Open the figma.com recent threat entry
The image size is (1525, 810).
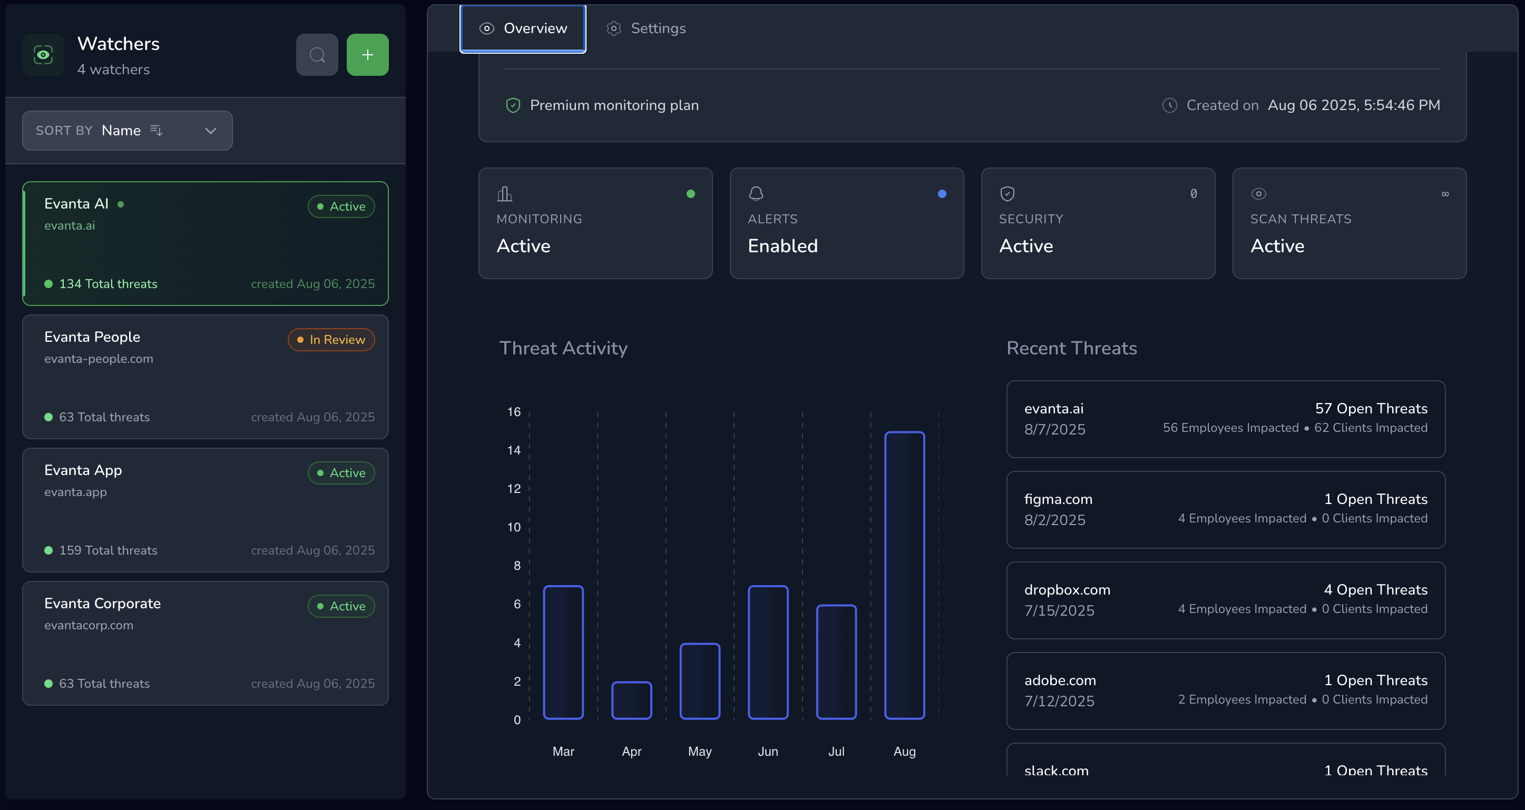pyautogui.click(x=1226, y=509)
